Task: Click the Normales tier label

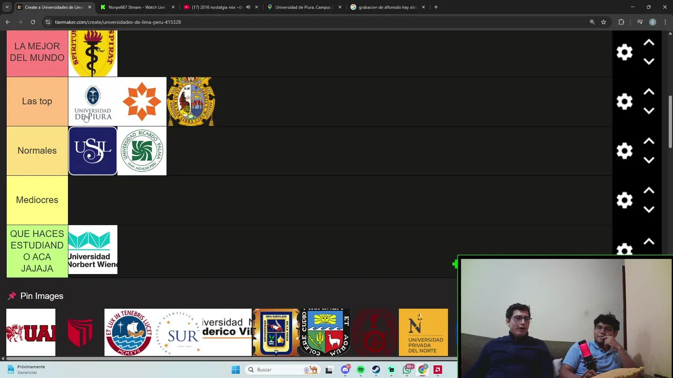Action: (37, 151)
